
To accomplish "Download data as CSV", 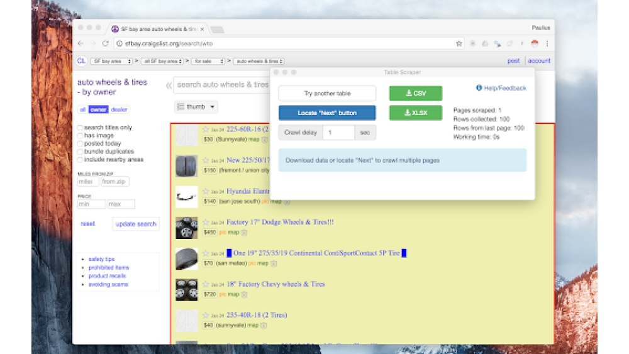I will [x=416, y=93].
